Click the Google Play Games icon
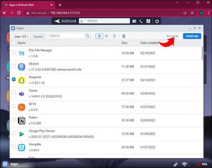 pyautogui.click(x=22, y=134)
